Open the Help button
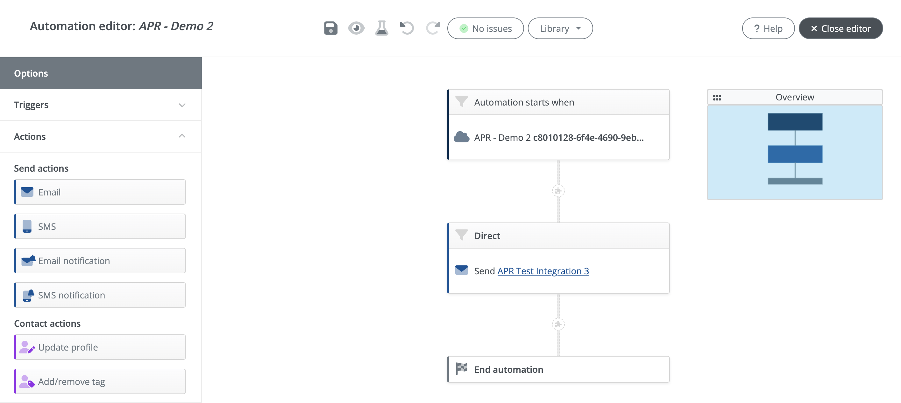 point(768,28)
